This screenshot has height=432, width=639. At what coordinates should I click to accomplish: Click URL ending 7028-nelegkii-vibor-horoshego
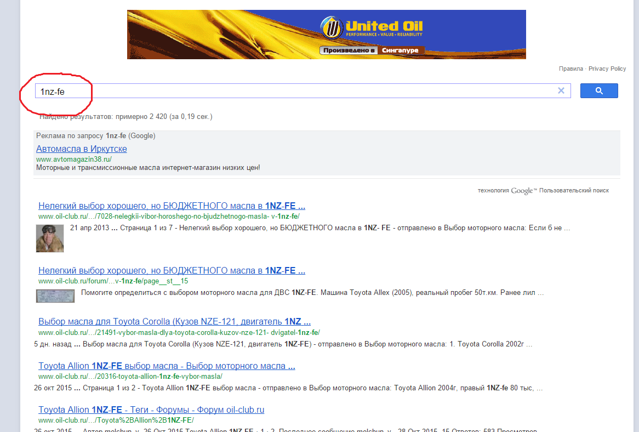pyautogui.click(x=169, y=217)
